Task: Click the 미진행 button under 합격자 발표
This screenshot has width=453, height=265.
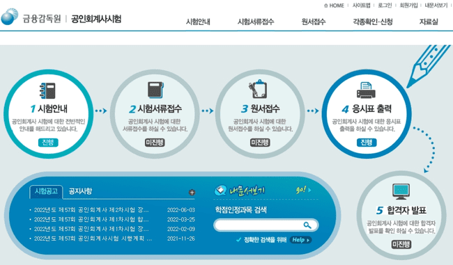Action: 401,244
